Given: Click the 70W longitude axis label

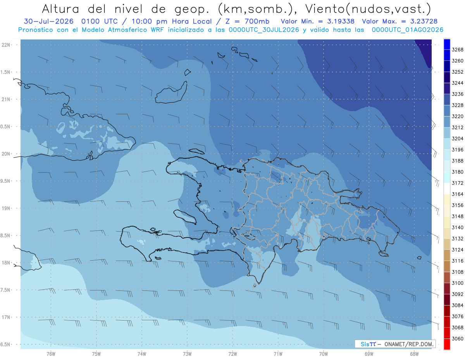Looking at the screenshot, I should (x=324, y=354).
